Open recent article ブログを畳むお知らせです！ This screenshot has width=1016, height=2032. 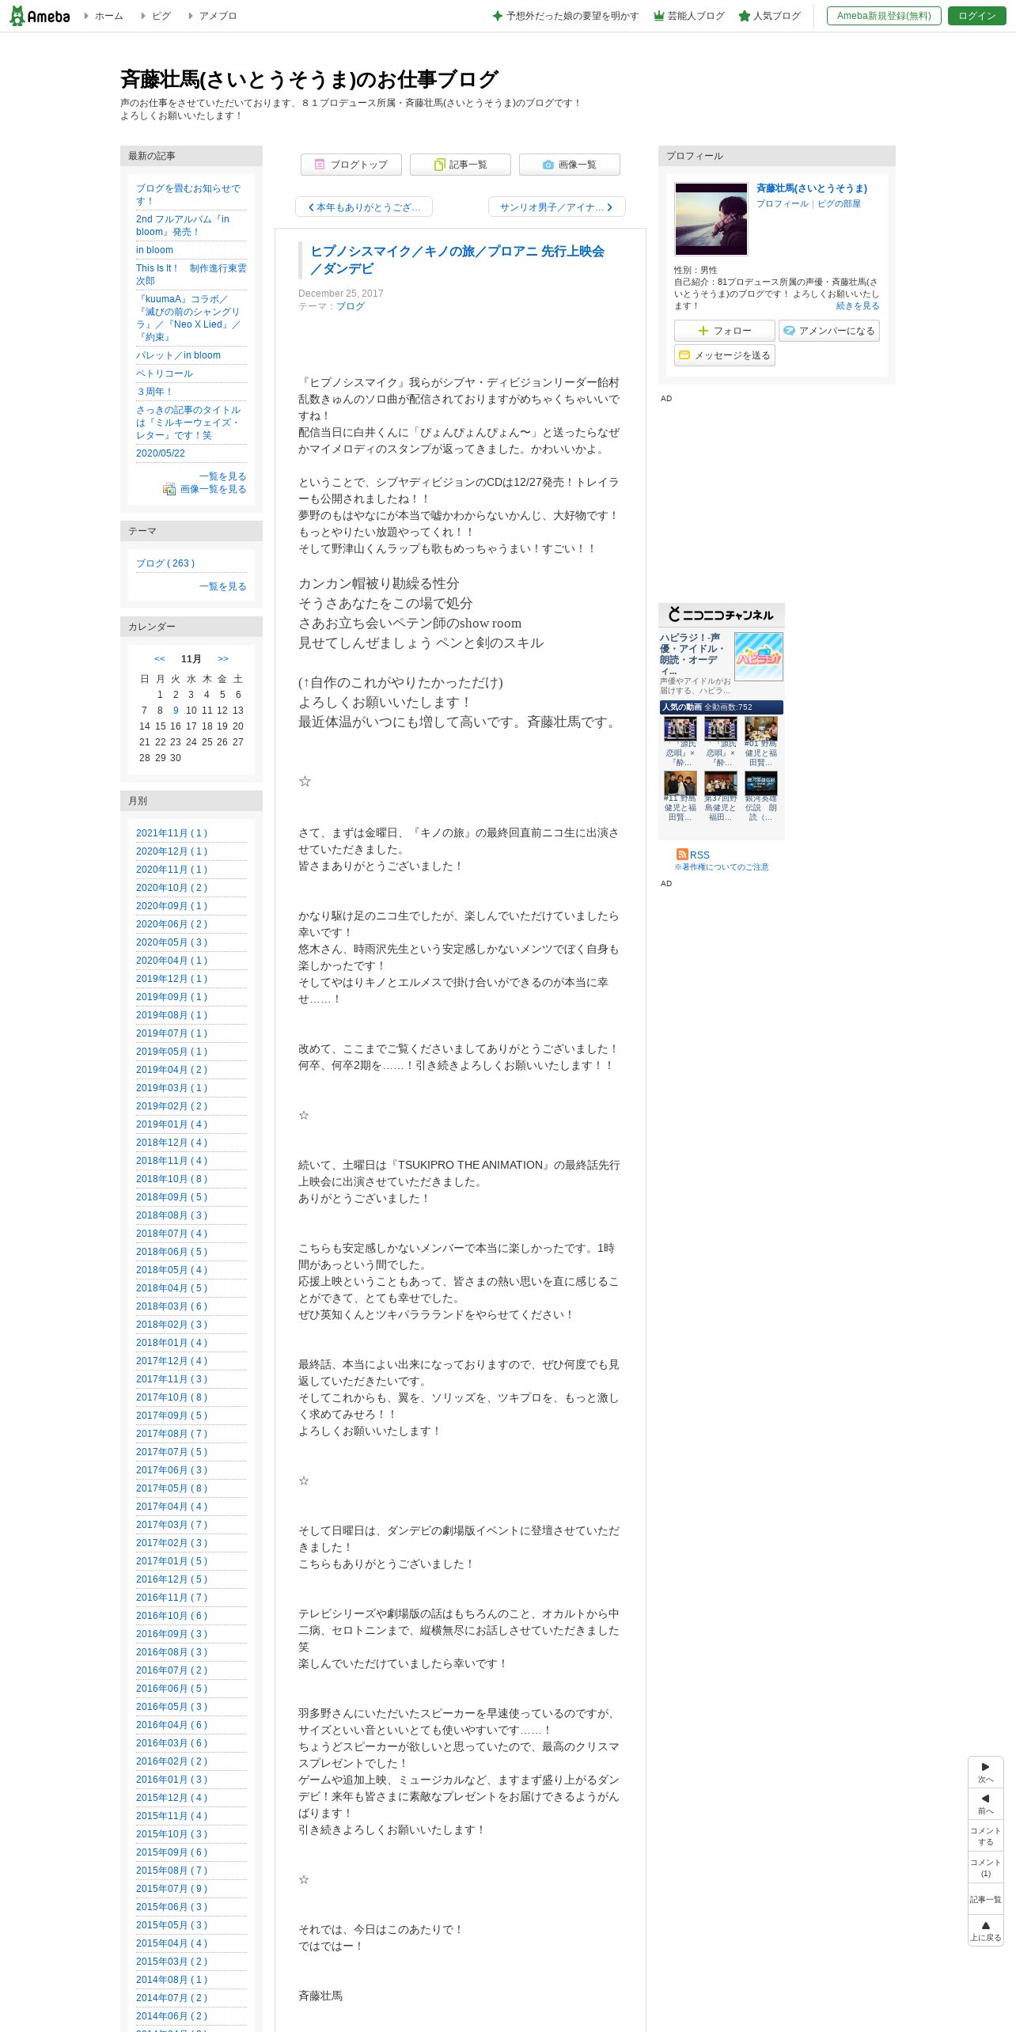[188, 195]
